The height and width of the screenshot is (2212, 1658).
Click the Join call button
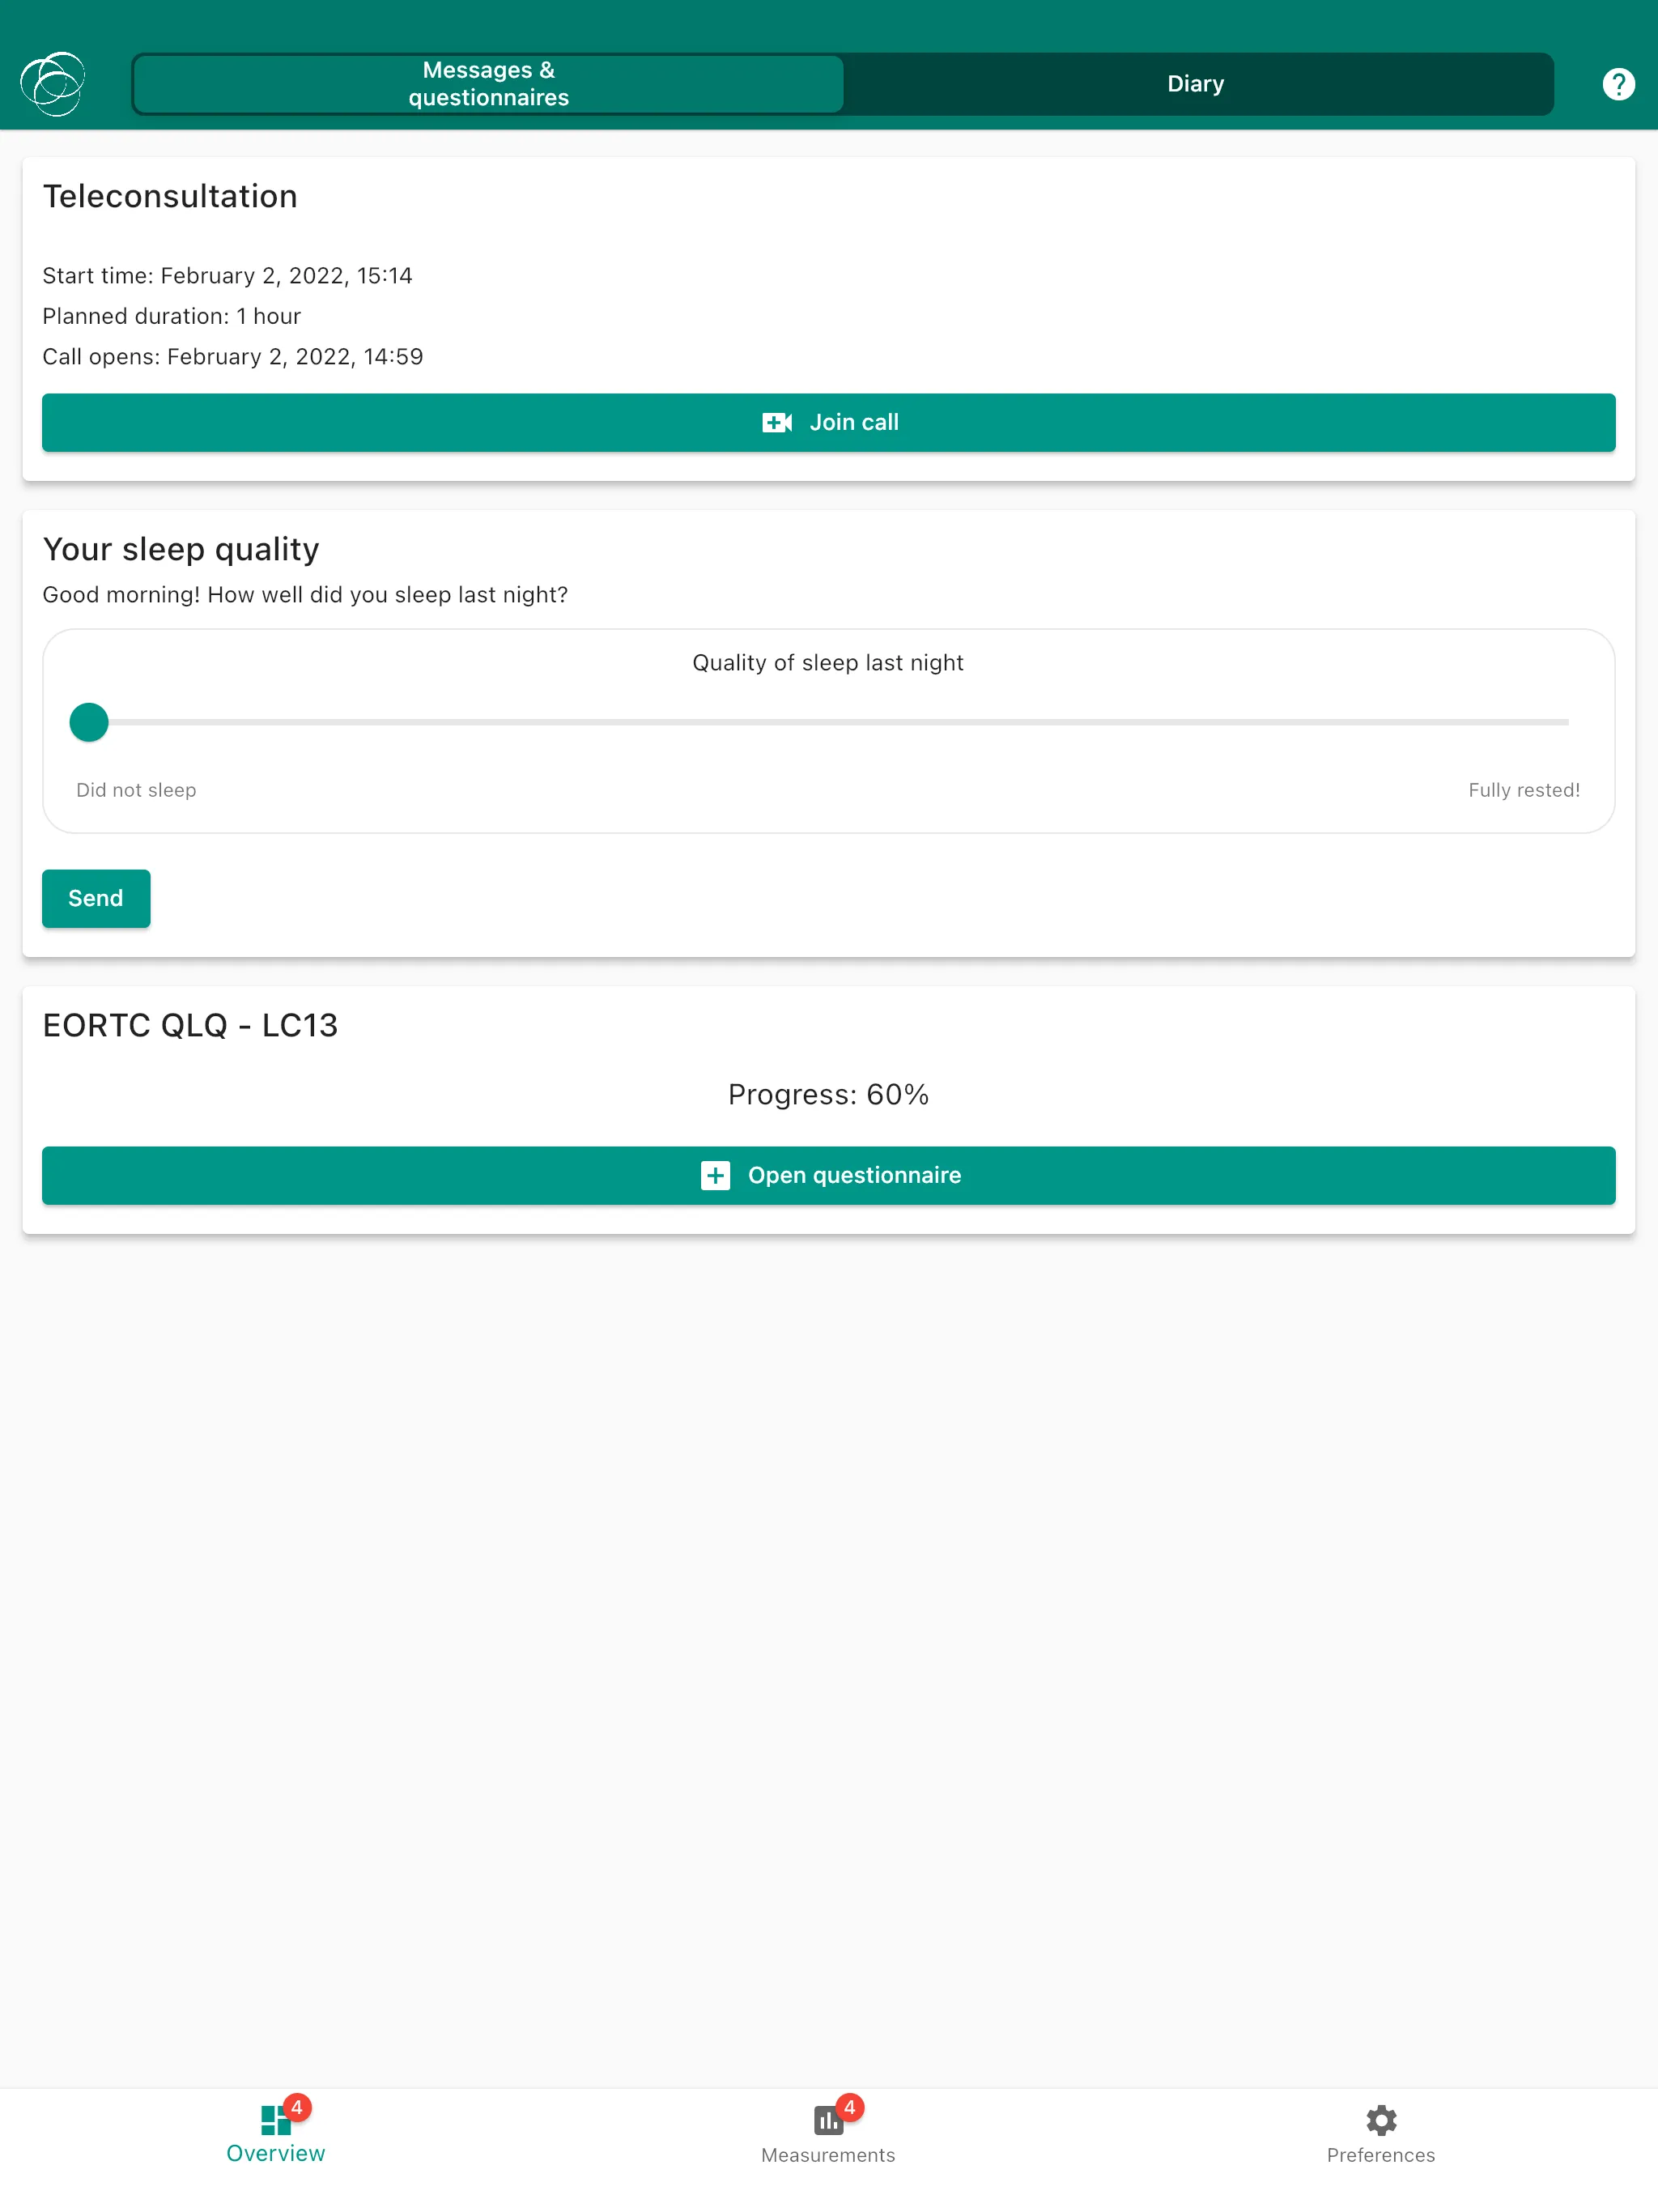(x=827, y=422)
